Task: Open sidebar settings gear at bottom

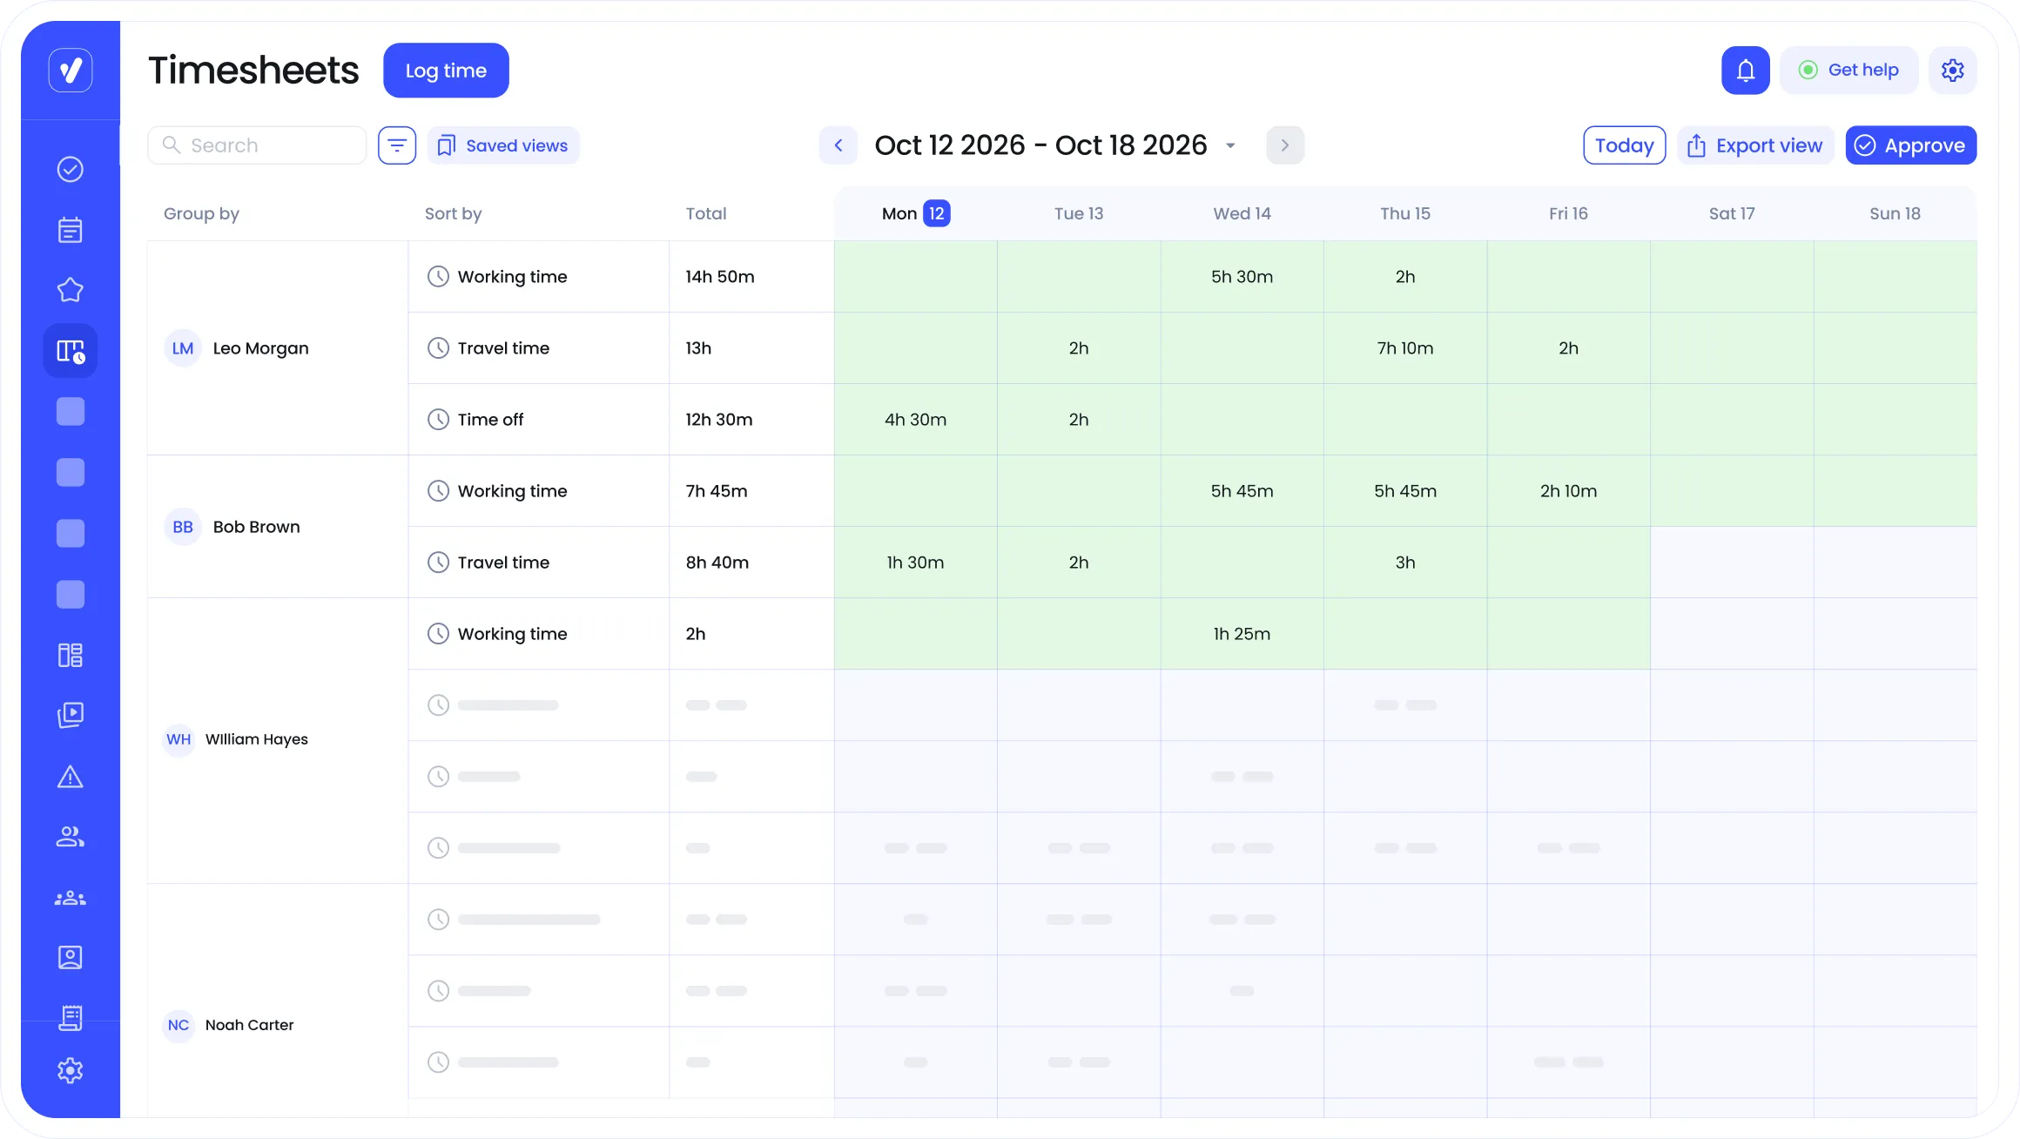Action: tap(71, 1070)
